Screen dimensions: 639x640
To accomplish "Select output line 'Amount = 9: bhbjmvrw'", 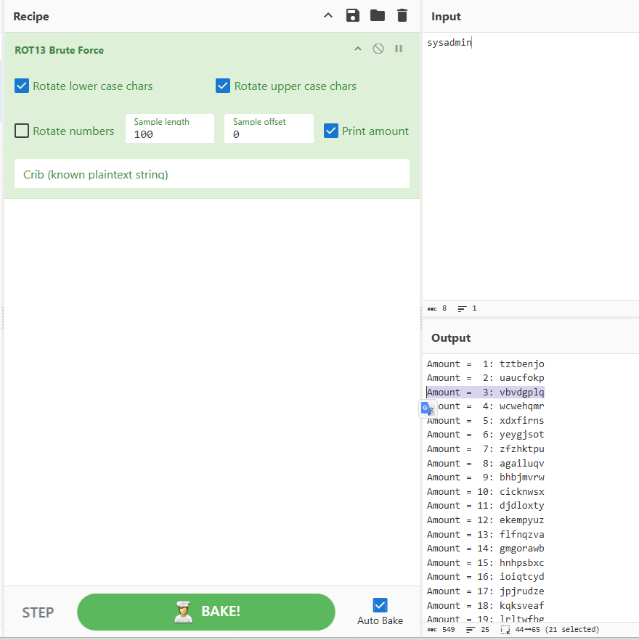I will [485, 477].
